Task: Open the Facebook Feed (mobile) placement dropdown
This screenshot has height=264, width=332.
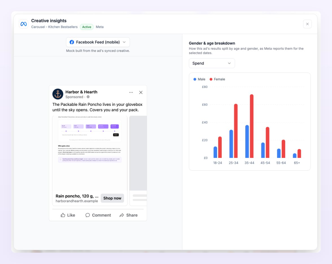Action: click(x=98, y=42)
